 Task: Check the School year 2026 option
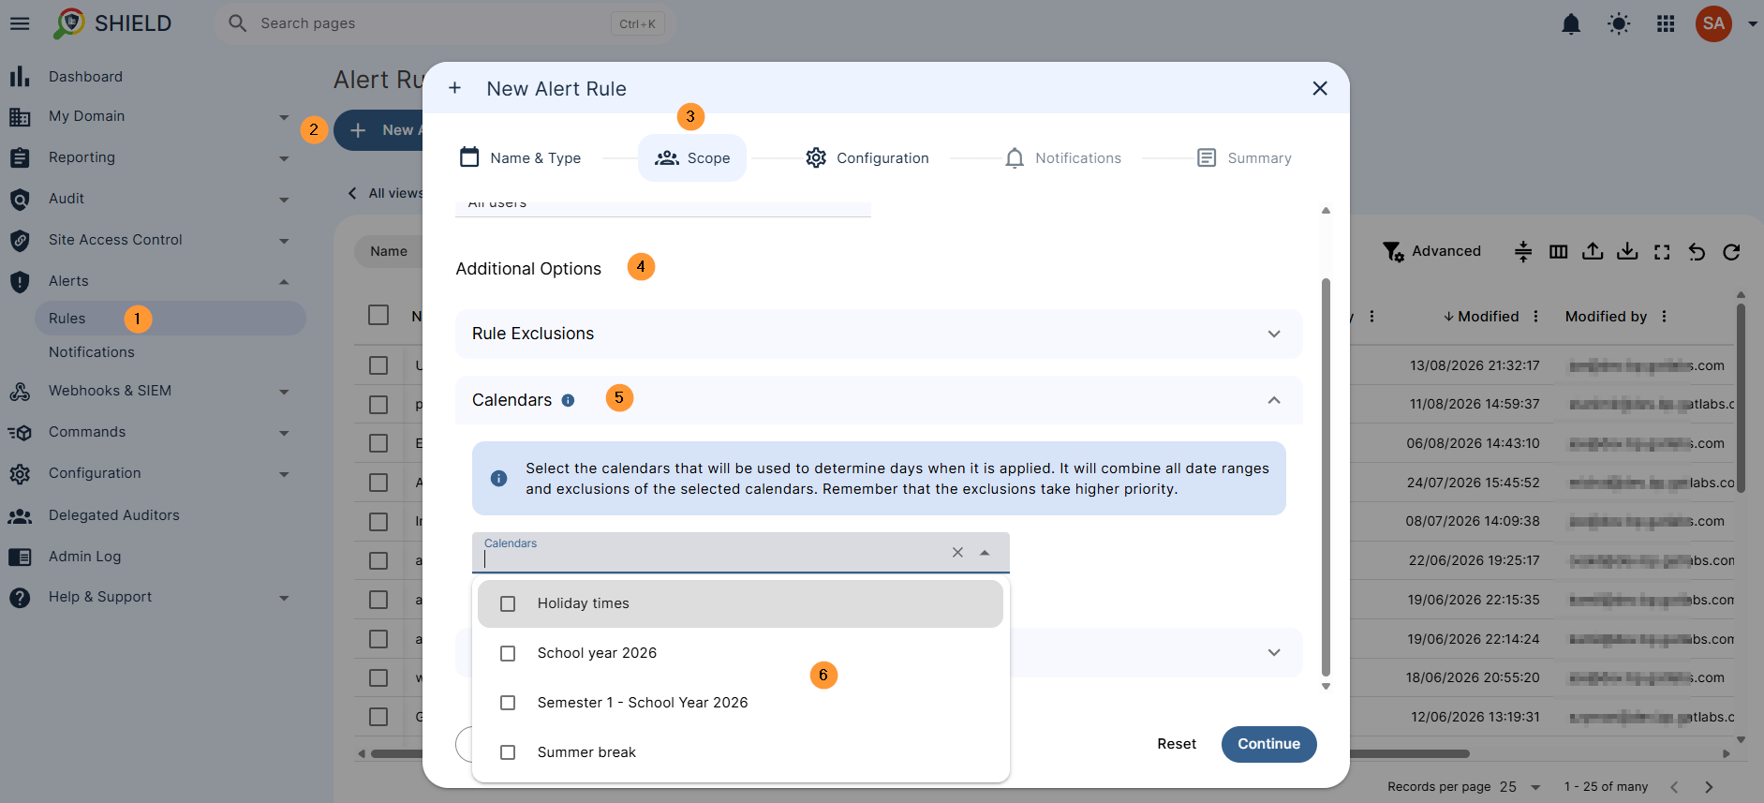coord(508,653)
